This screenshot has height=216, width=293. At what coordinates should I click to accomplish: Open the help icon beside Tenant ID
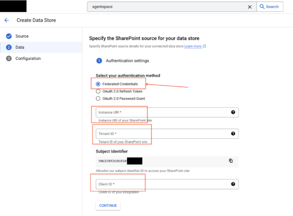(233, 133)
